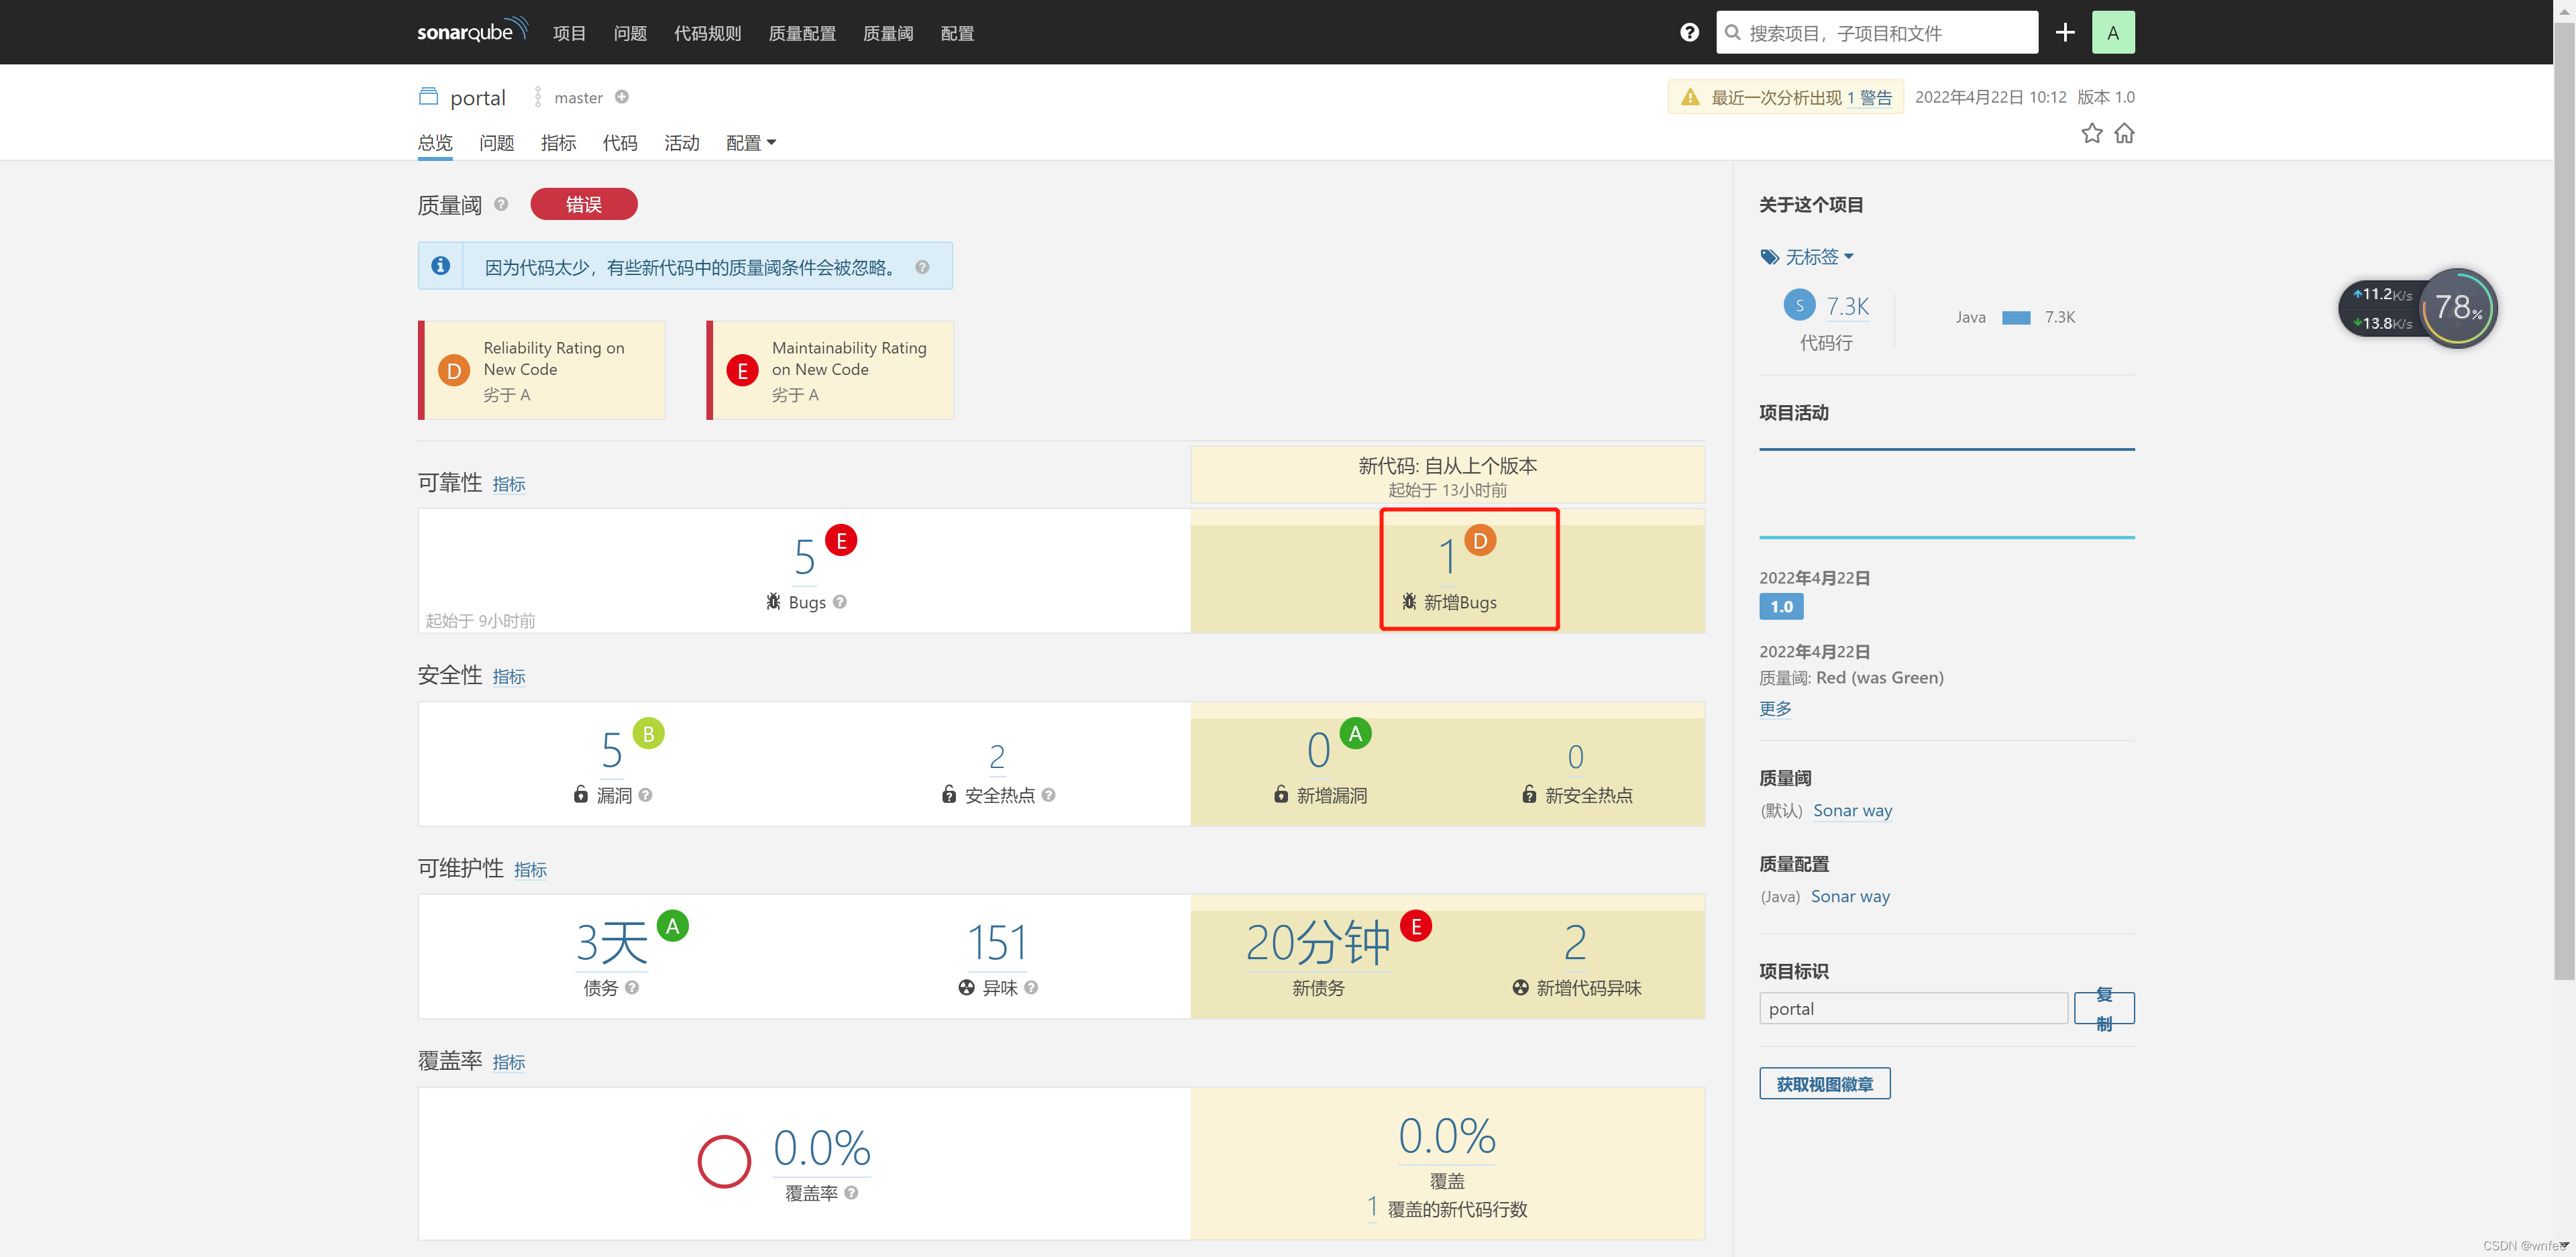The height and width of the screenshot is (1257, 2576).
Task: Open 代码规则 in top navigation
Action: pos(707,33)
